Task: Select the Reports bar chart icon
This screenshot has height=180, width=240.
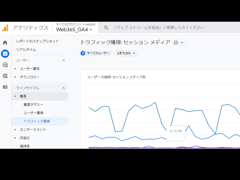Action: point(5,54)
